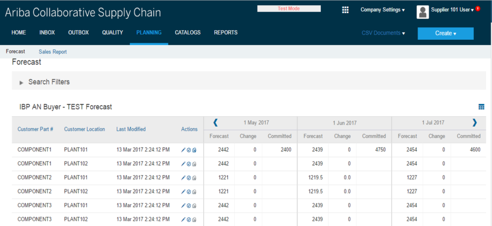Go to the HOME tab

point(19,33)
